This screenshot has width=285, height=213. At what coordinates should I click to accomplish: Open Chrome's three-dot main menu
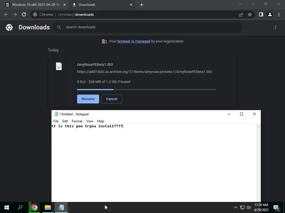tap(279, 14)
